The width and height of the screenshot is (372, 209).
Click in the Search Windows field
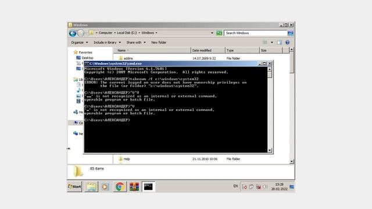[x=256, y=33]
